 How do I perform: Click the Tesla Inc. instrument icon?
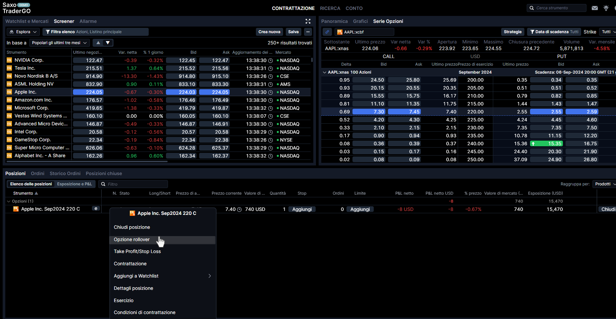click(9, 68)
